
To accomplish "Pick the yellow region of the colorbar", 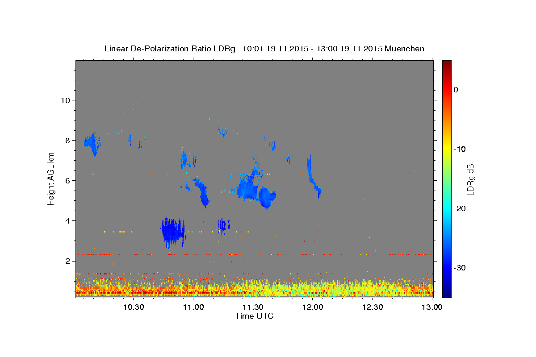I will (x=447, y=149).
